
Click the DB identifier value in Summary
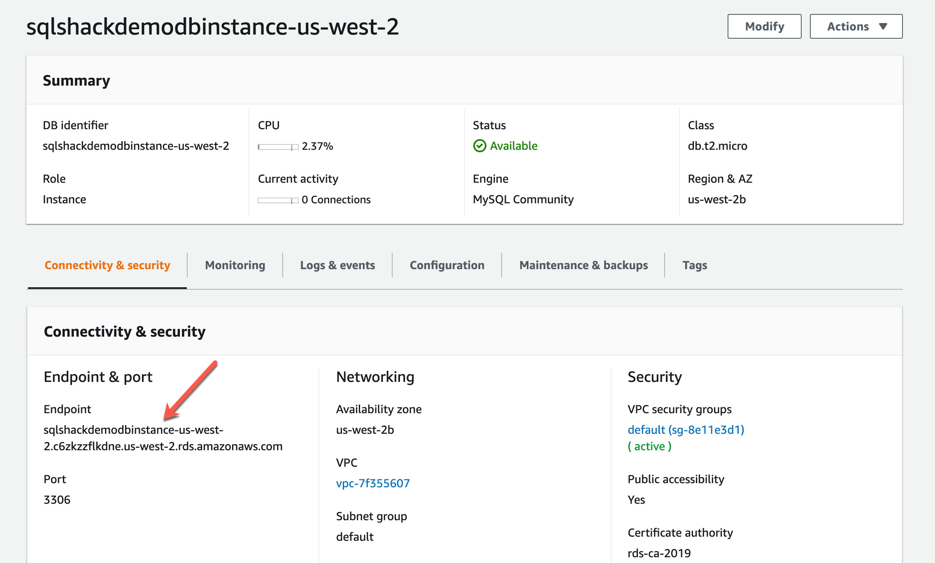(x=136, y=146)
